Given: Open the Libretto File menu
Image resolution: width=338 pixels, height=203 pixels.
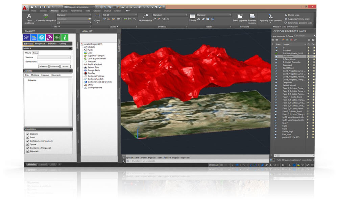Looking at the screenshot, I should [27, 75].
